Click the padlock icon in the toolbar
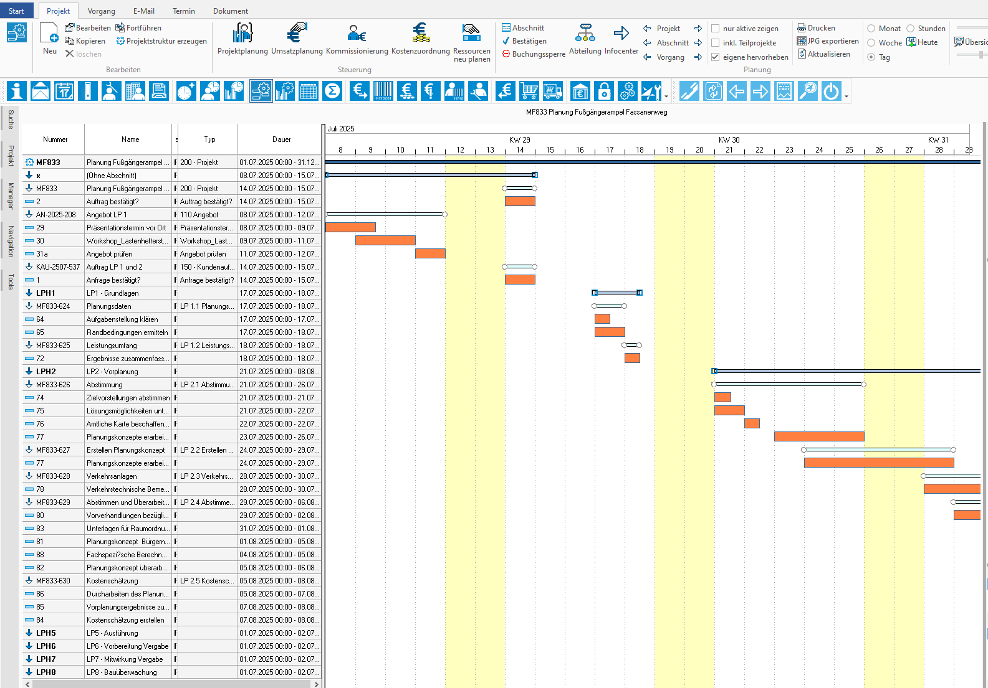The image size is (988, 688). (x=604, y=91)
